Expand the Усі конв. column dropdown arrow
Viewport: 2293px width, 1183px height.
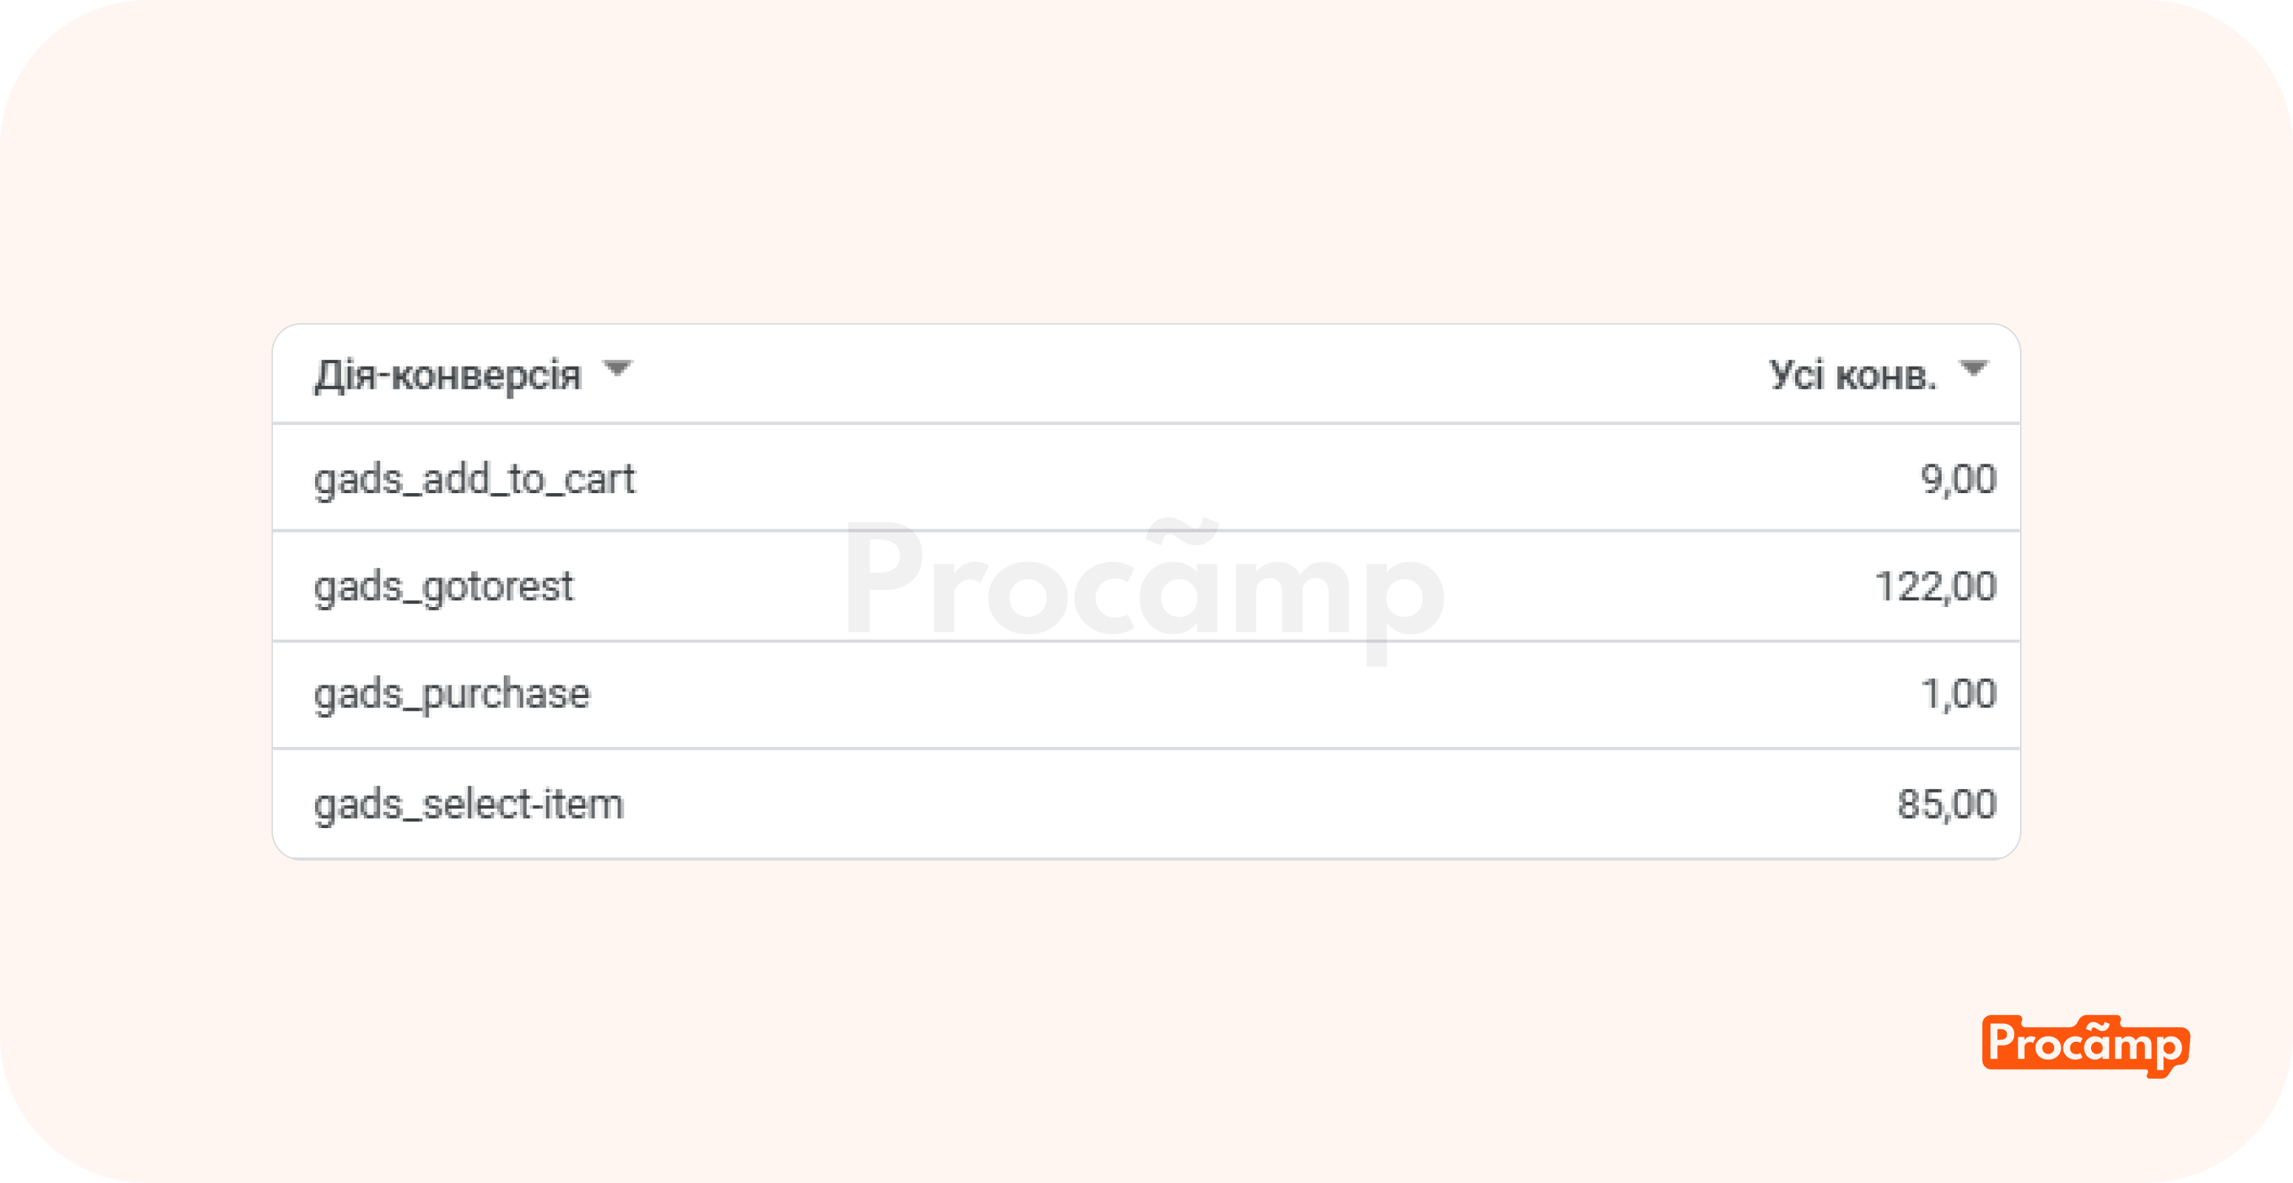pyautogui.click(x=1973, y=367)
